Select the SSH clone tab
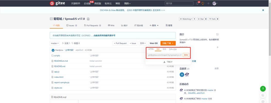 158,49
